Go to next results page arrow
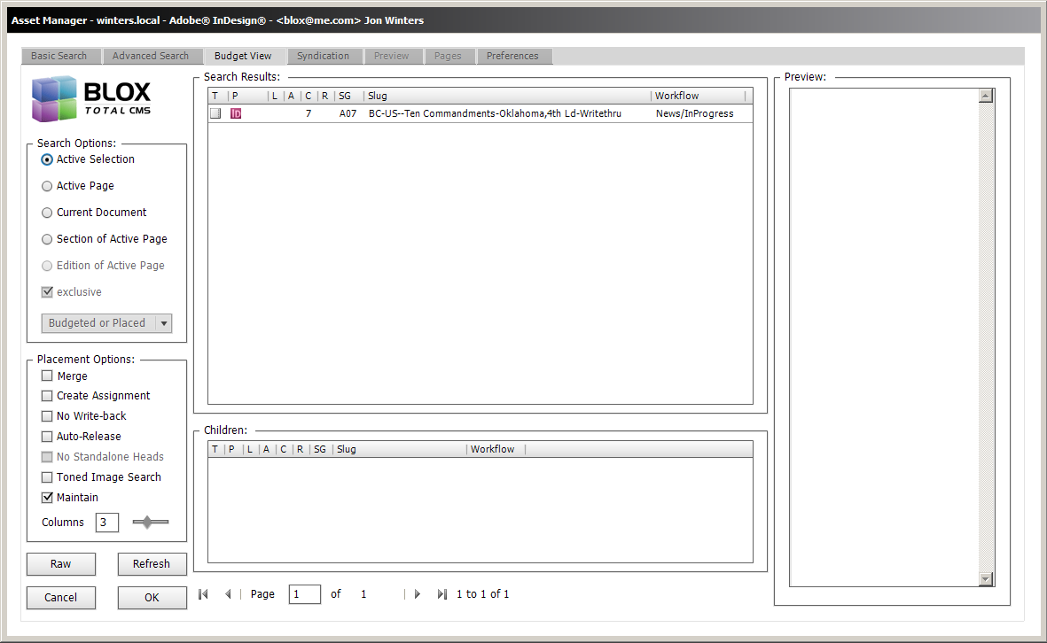The height and width of the screenshot is (643, 1047). coord(418,594)
